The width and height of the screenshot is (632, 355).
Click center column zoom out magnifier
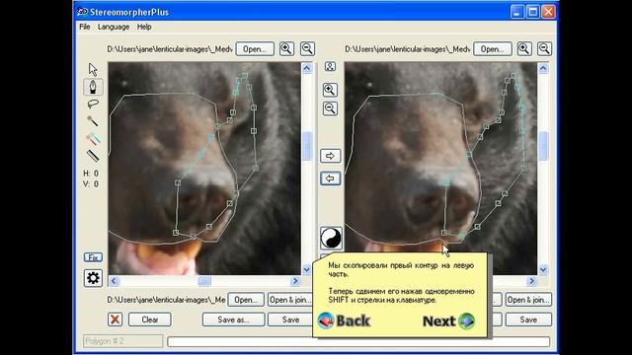coord(330,108)
